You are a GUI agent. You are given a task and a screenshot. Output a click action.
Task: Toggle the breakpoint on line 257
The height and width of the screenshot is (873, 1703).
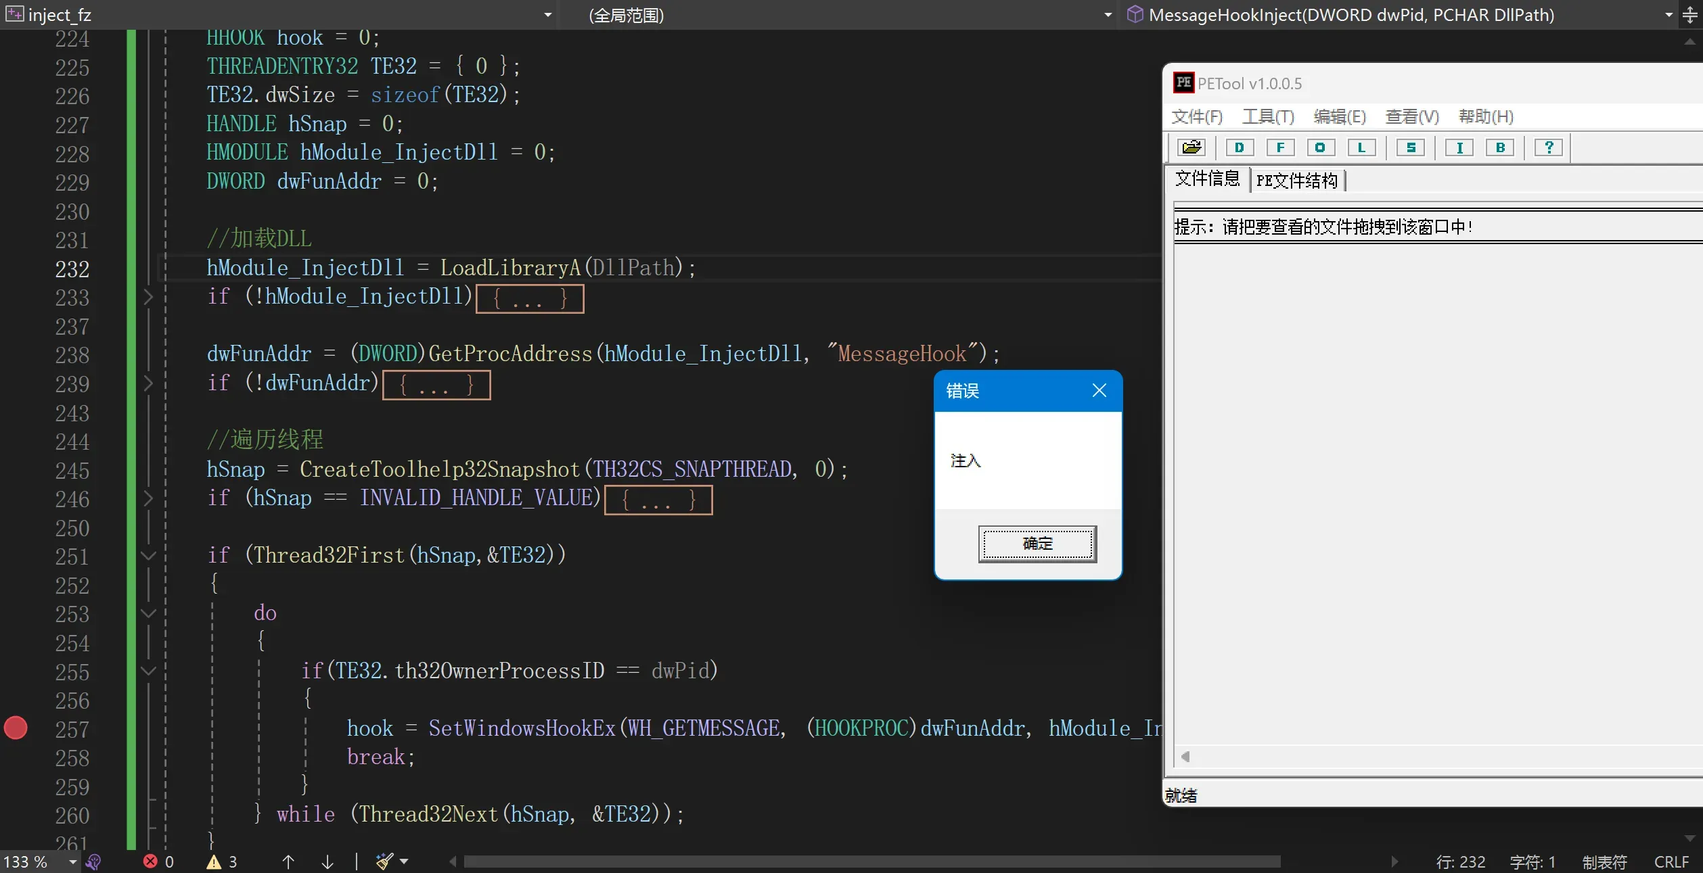(16, 728)
